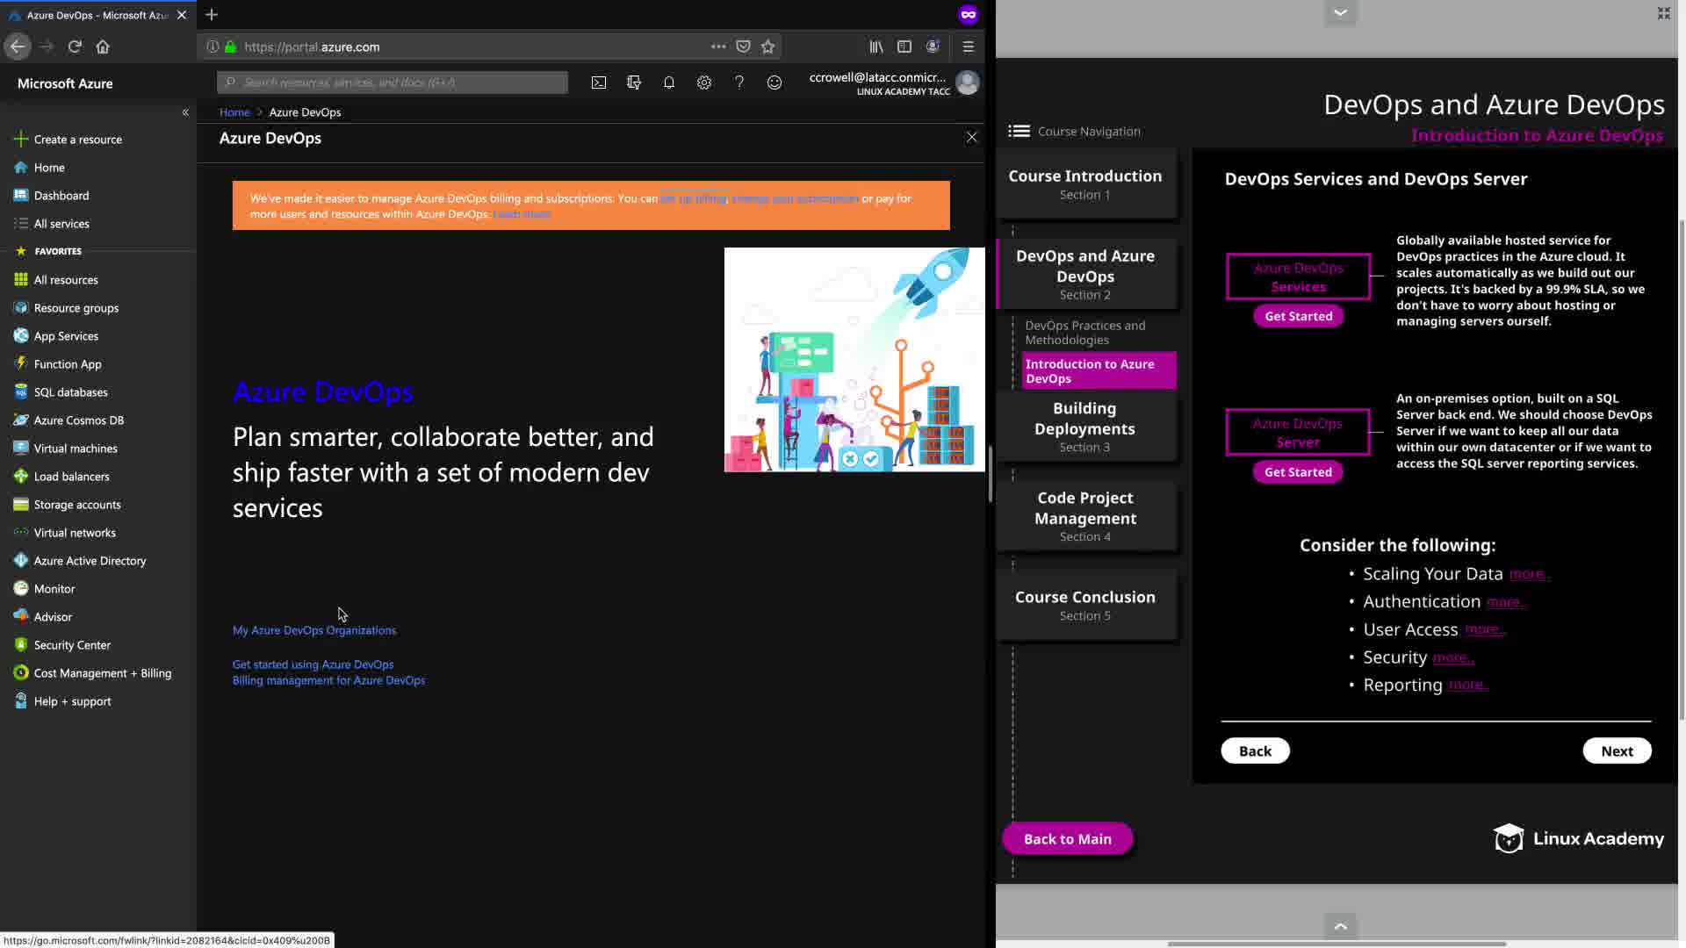1686x948 pixels.
Task: Open portal settings gear icon
Action: [704, 83]
